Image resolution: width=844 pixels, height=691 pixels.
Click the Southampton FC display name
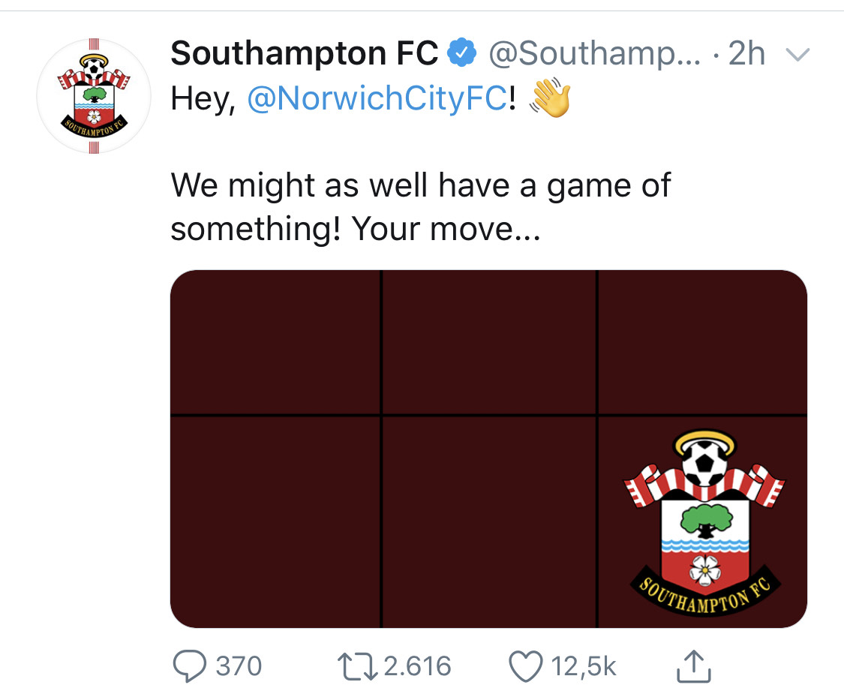pyautogui.click(x=304, y=53)
